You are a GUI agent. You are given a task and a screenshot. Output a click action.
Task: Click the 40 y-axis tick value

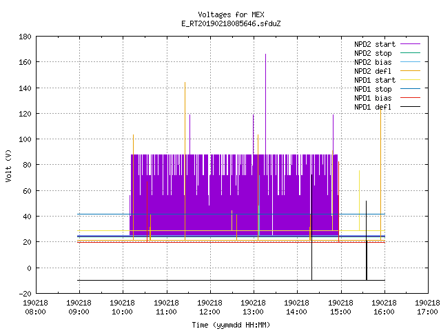coord(27,217)
